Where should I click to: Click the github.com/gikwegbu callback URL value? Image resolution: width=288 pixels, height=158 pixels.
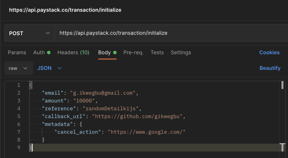(137, 117)
